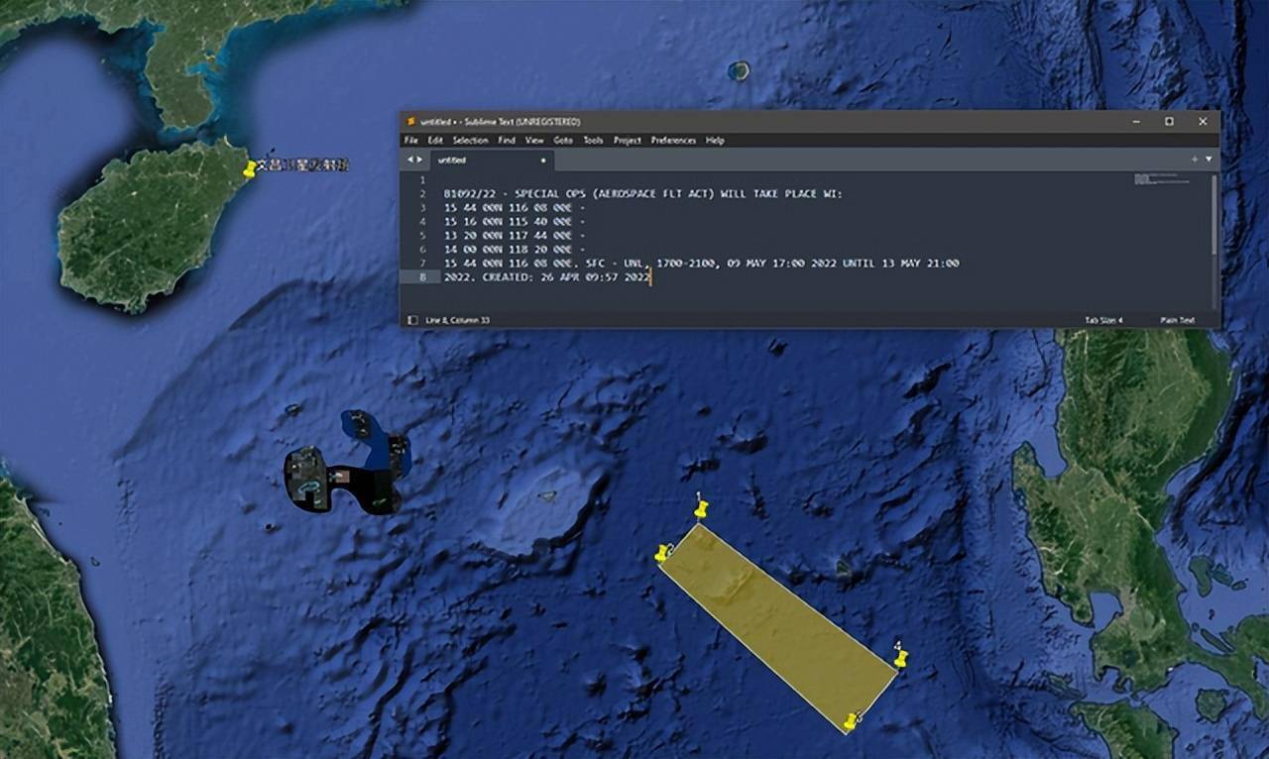Open the Preferences menu
The width and height of the screenshot is (1269, 759).
click(x=673, y=141)
